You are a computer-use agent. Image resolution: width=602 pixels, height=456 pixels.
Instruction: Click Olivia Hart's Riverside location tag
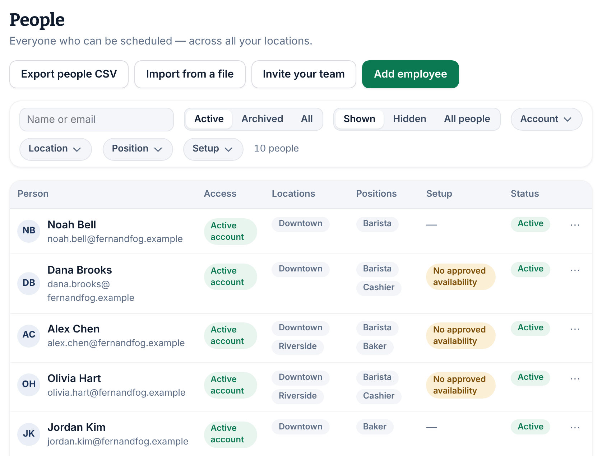[298, 396]
